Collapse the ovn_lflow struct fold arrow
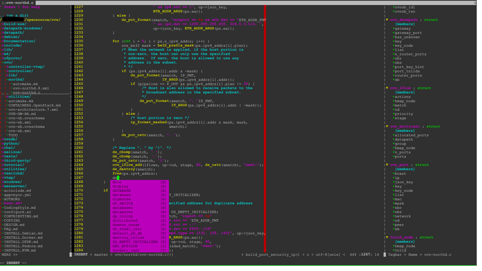 coord(387,88)
